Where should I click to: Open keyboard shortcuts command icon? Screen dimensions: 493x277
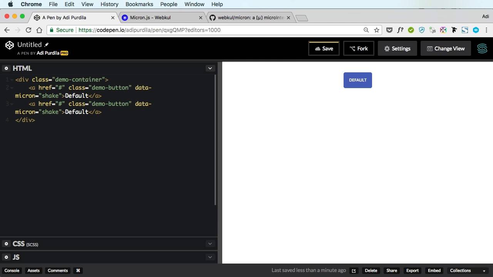[x=78, y=270]
